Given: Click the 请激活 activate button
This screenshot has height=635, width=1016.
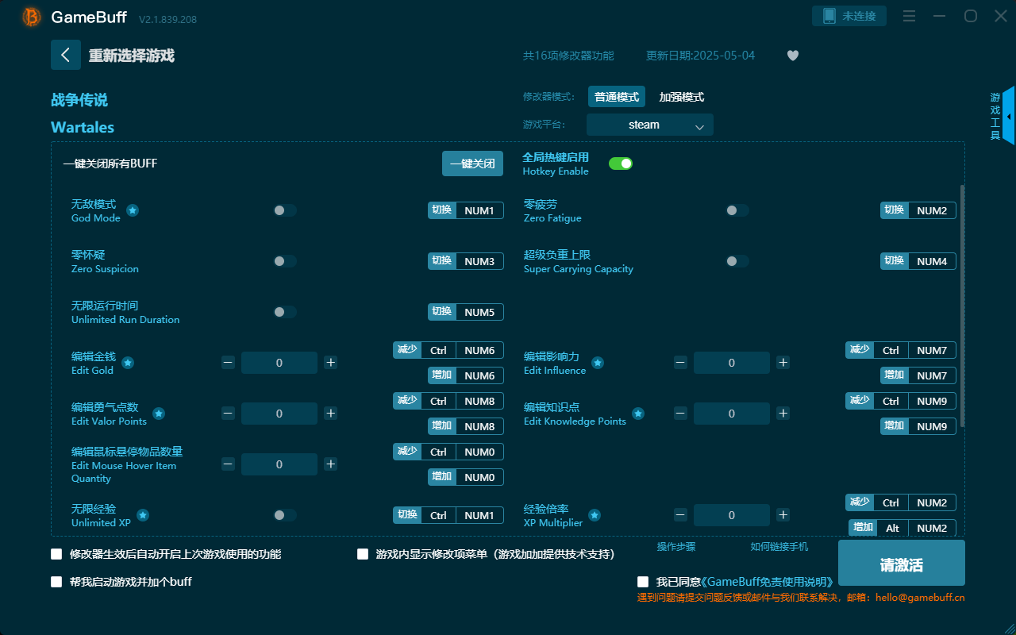Looking at the screenshot, I should click(901, 563).
